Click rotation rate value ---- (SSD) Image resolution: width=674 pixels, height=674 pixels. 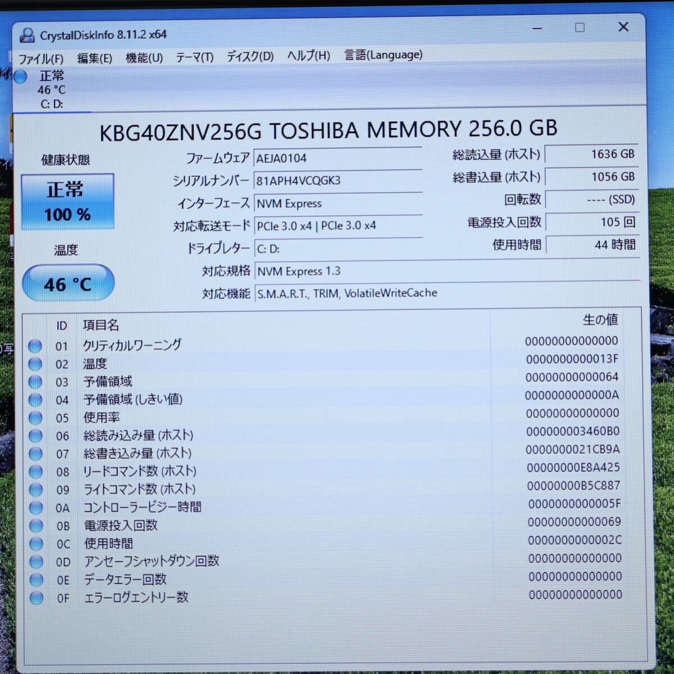(592, 199)
